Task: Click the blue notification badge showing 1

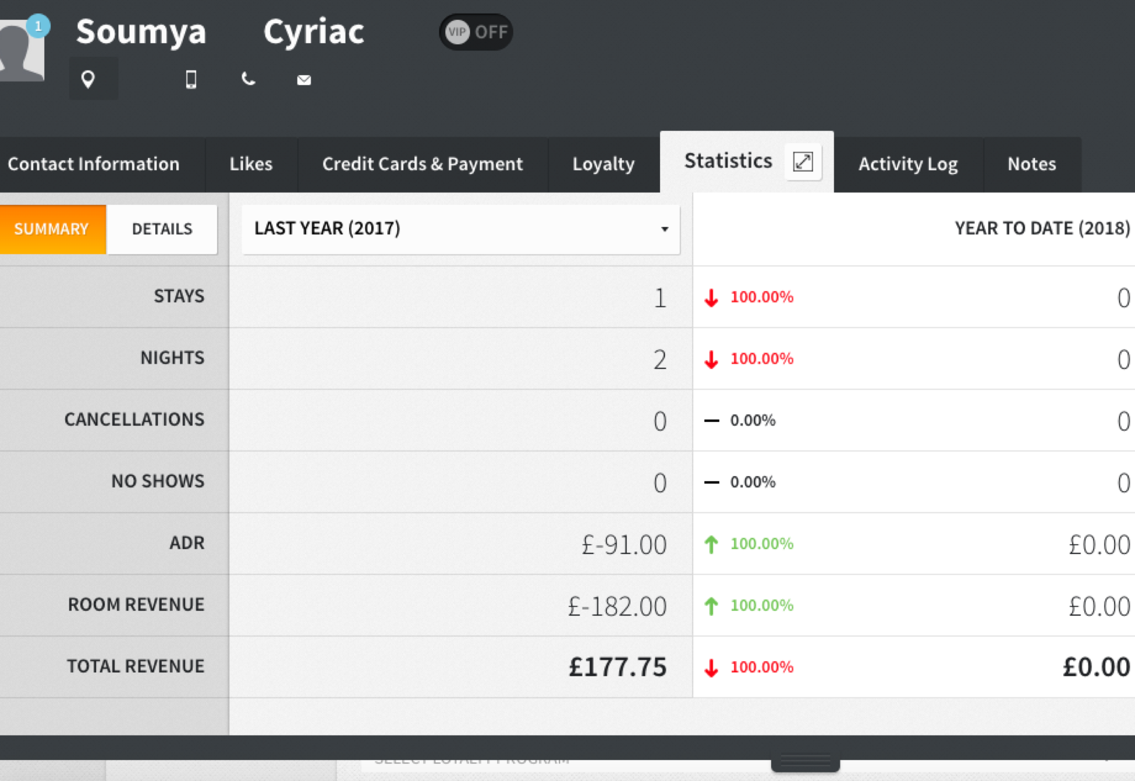Action: pos(38,26)
